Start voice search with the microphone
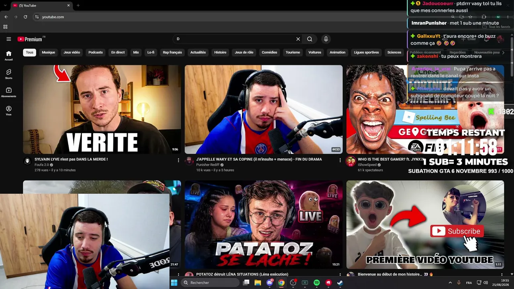This screenshot has height=289, width=514. point(326,39)
